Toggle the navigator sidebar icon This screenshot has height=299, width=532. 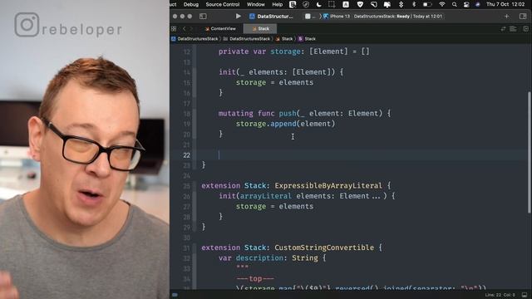click(x=203, y=16)
